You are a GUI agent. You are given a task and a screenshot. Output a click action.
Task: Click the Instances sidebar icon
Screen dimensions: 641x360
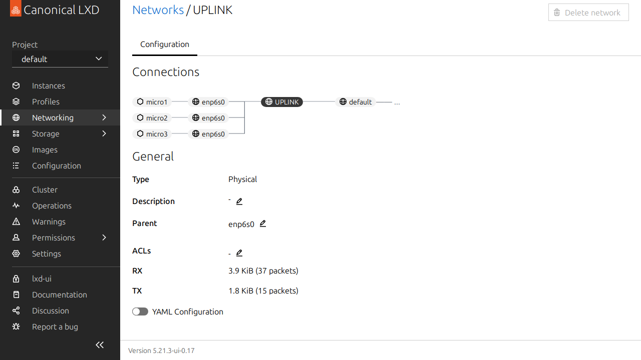(16, 85)
